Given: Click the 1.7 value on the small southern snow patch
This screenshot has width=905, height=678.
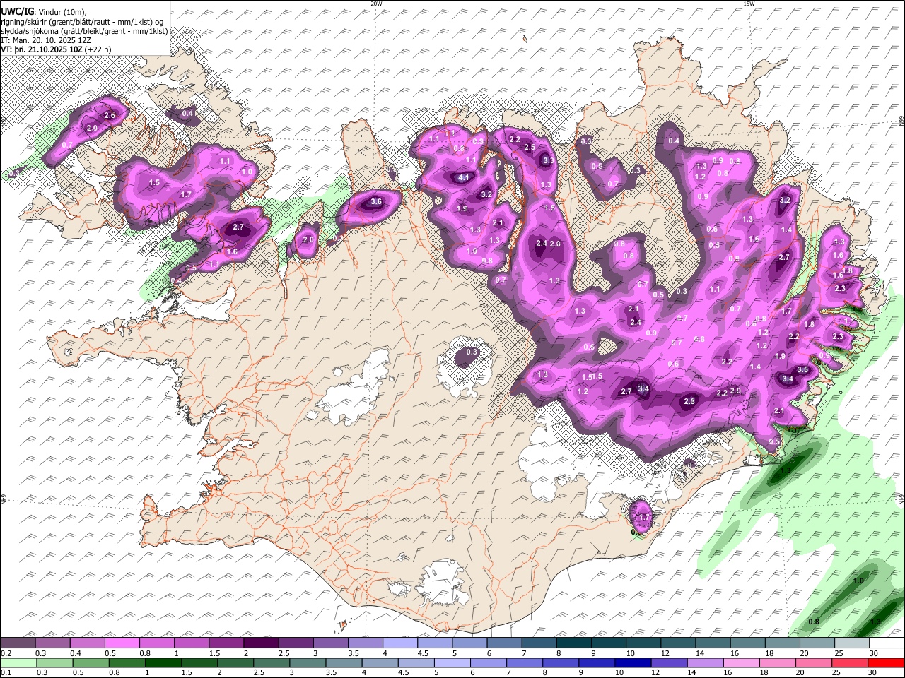Looking at the screenshot, I should [x=643, y=518].
